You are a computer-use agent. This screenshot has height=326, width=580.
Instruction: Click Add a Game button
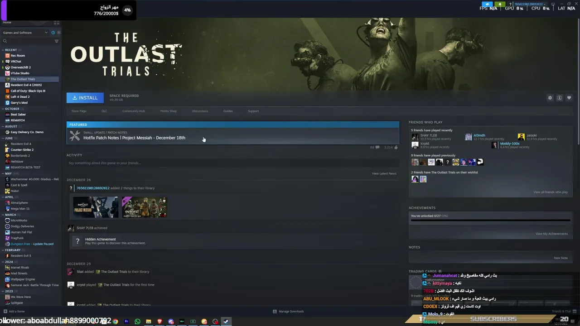(x=14, y=312)
